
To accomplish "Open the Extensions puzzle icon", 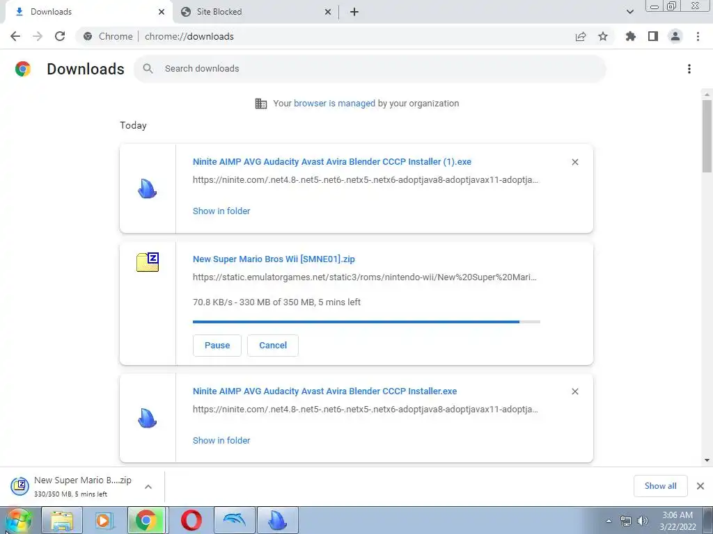I will coord(631,36).
